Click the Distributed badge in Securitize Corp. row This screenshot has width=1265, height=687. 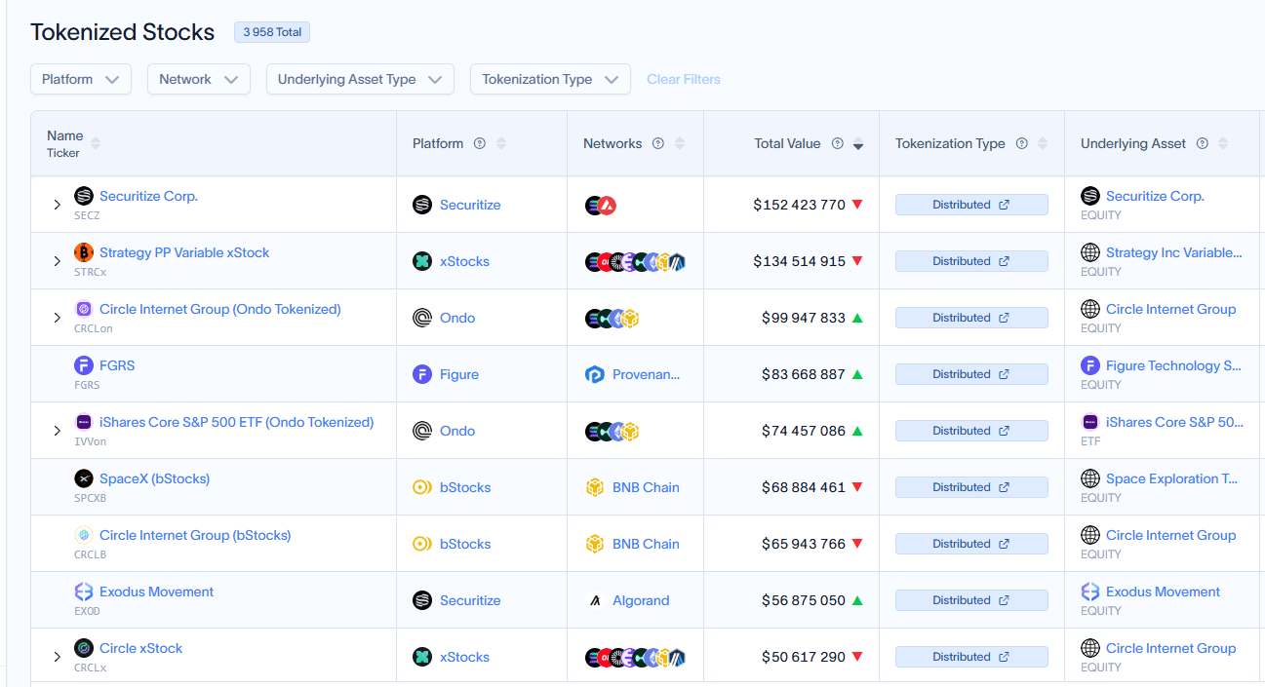(x=971, y=205)
